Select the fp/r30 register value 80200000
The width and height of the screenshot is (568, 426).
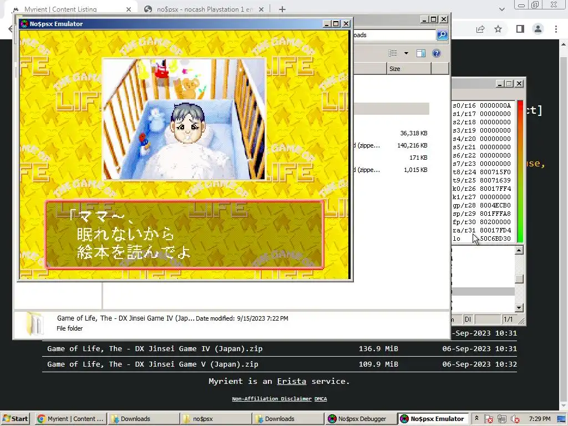tap(495, 222)
